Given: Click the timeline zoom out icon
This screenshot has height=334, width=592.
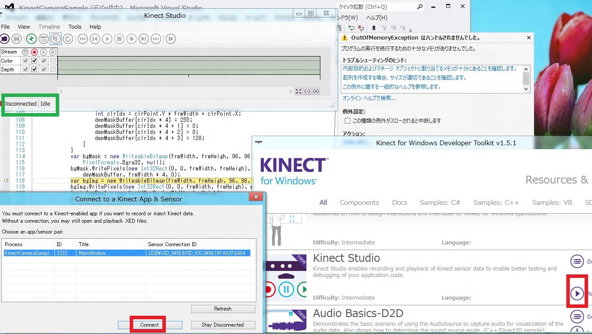Looking at the screenshot, I should 307,91.
